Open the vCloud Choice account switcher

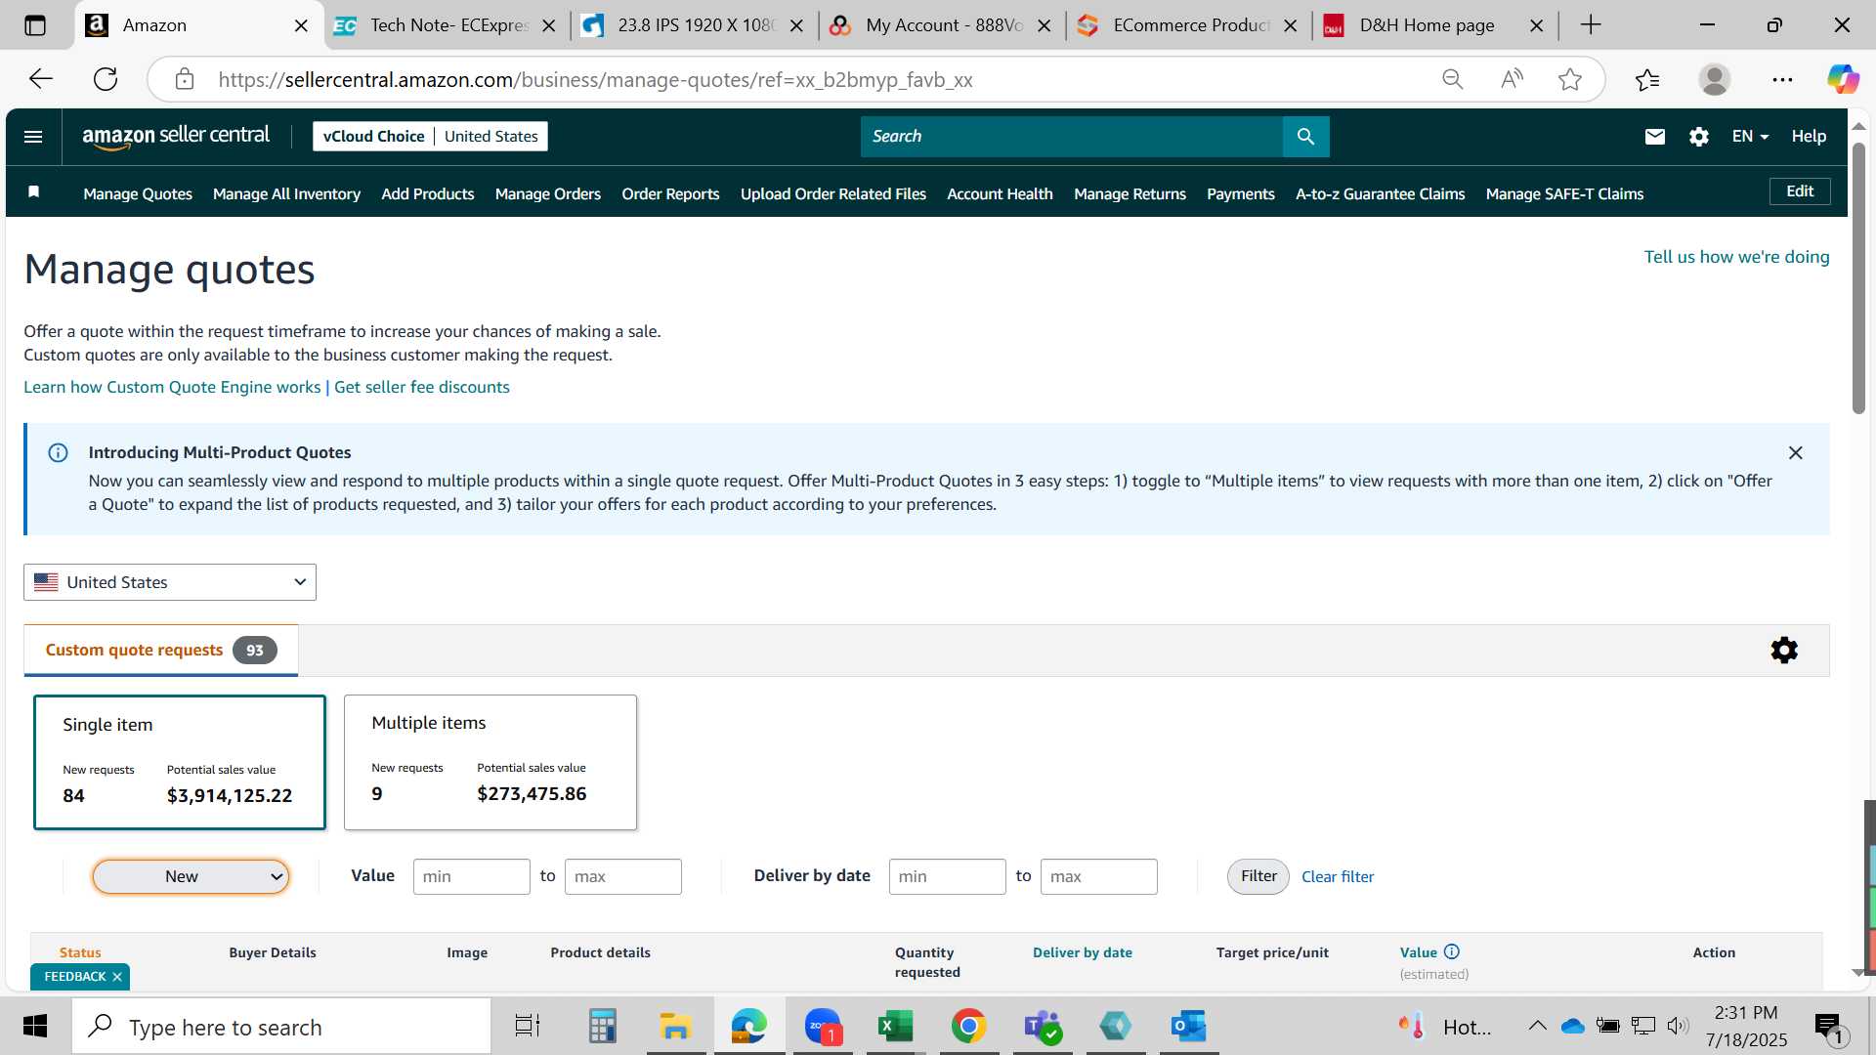click(x=430, y=137)
